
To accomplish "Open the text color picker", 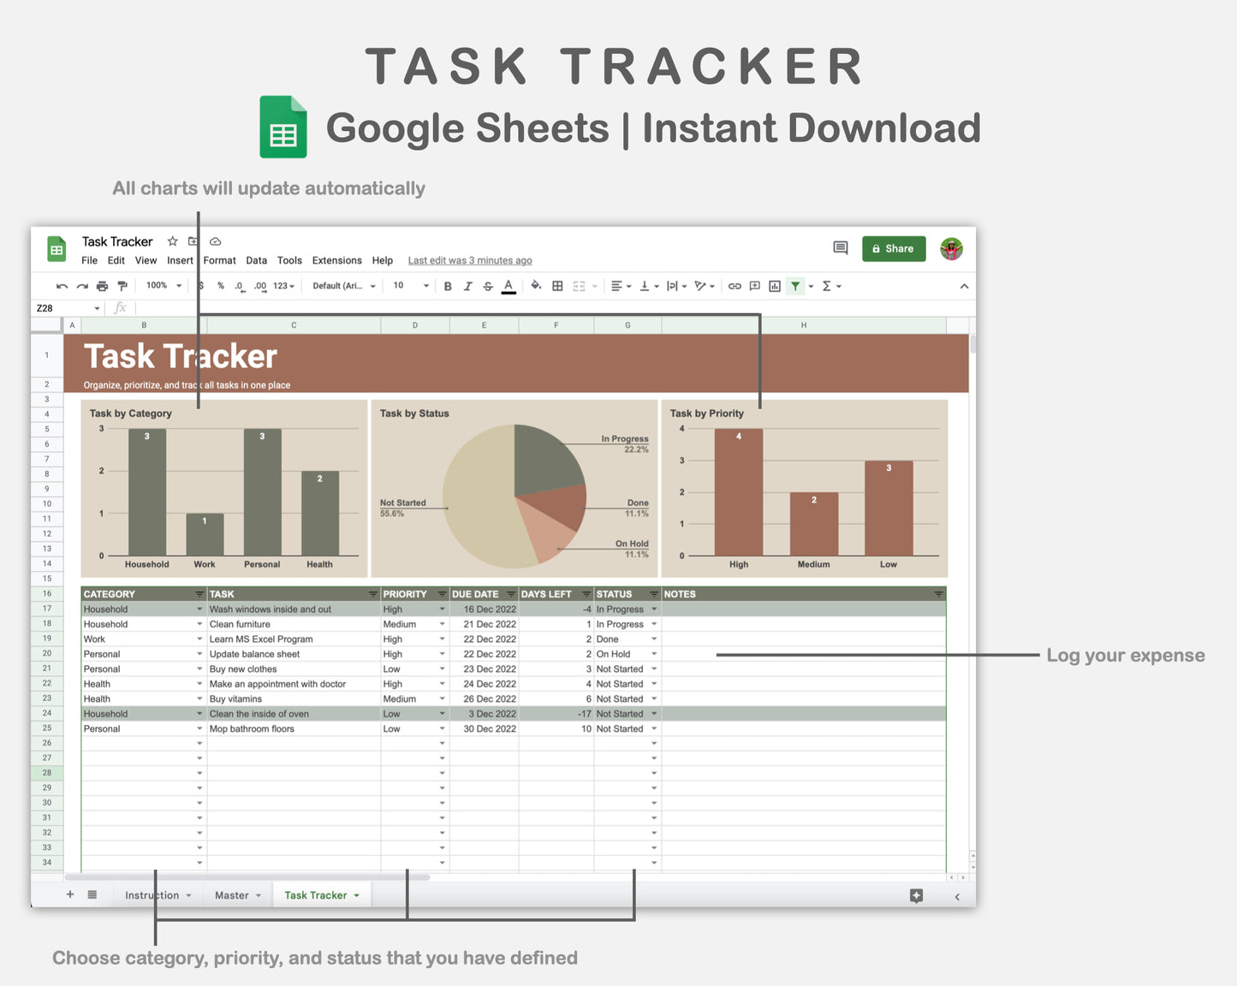I will [508, 286].
